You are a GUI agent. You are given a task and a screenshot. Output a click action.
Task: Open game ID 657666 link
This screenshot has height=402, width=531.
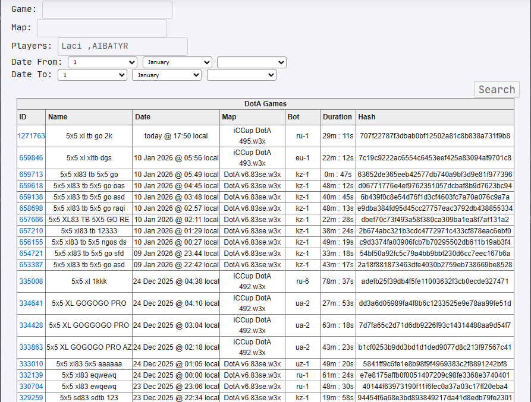tap(31, 220)
